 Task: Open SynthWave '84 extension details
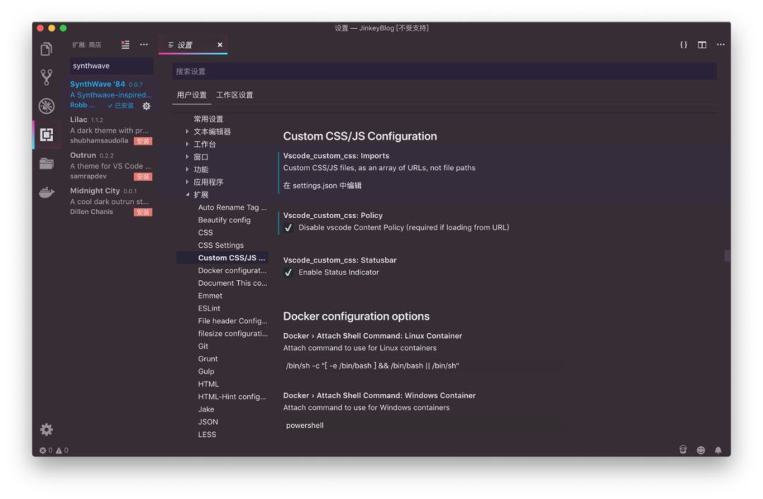click(111, 95)
